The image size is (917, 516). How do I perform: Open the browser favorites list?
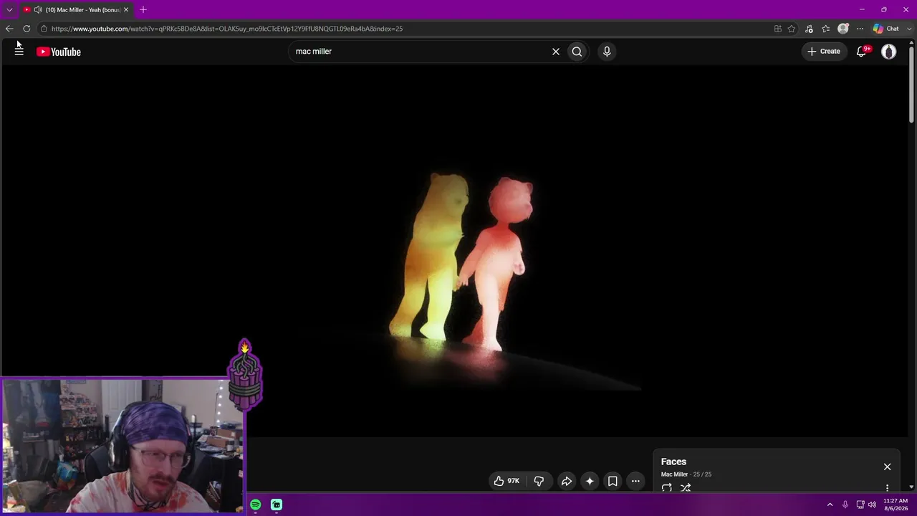point(826,29)
